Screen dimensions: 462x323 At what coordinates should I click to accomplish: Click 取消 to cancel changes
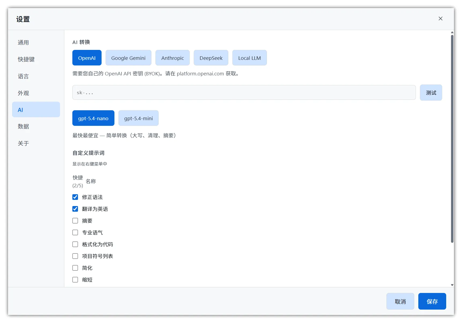(x=400, y=301)
